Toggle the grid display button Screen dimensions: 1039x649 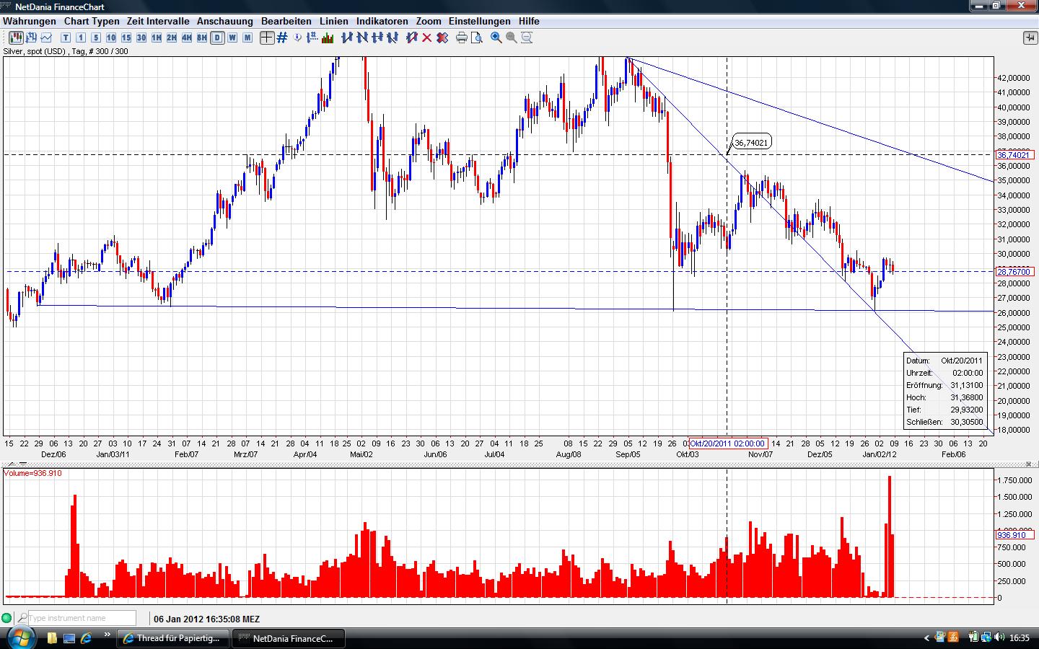[x=282, y=37]
